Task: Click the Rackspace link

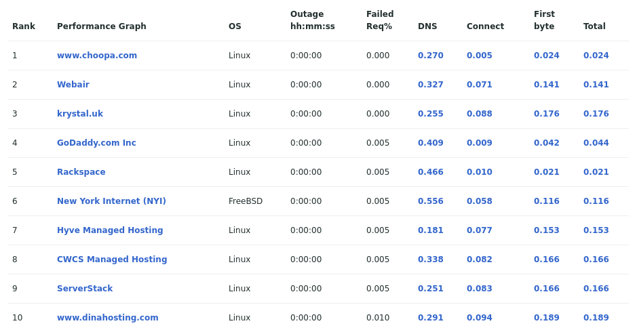Action: point(81,172)
